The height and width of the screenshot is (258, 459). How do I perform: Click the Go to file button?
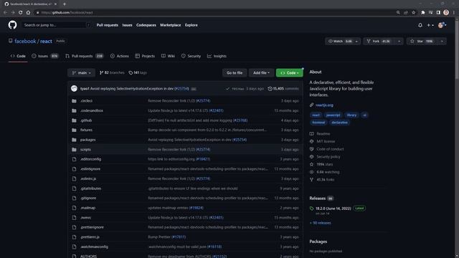(x=235, y=72)
